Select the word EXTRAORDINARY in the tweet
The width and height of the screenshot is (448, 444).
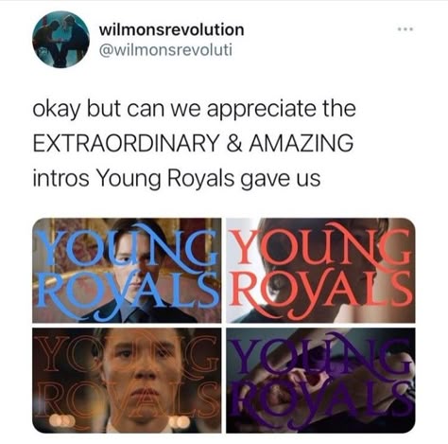coord(127,143)
